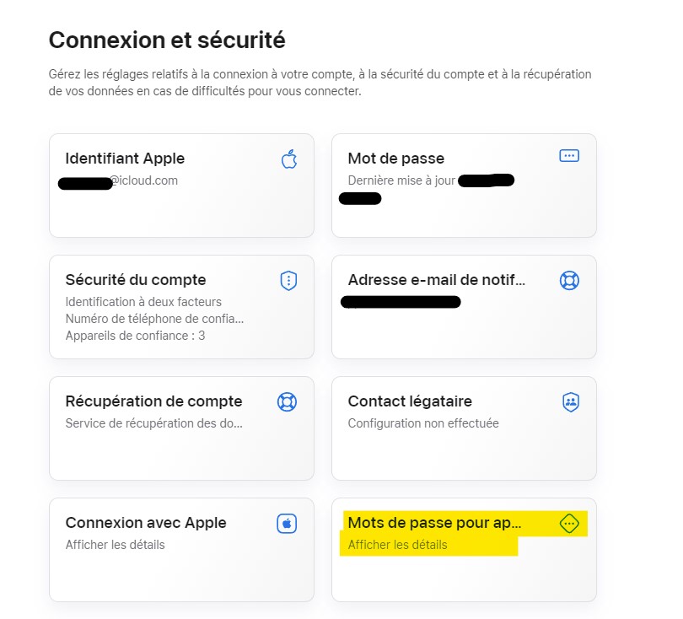Open the Connexion avec Apple title
The image size is (683, 619).
click(x=146, y=523)
